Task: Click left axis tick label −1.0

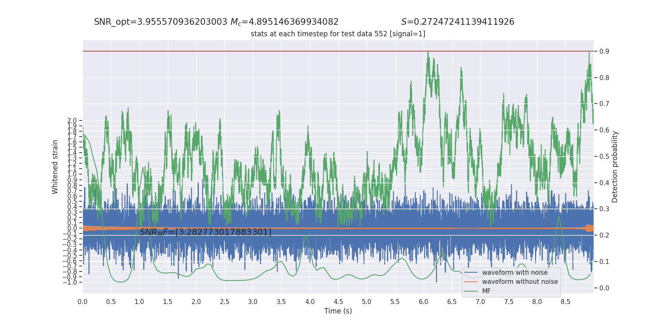Action: (70, 282)
